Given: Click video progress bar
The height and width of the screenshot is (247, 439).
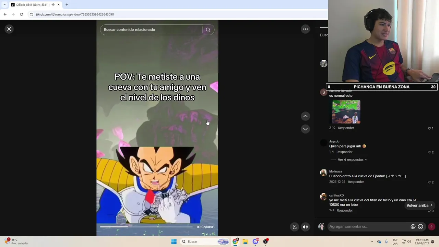Looking at the screenshot, I should (146, 227).
